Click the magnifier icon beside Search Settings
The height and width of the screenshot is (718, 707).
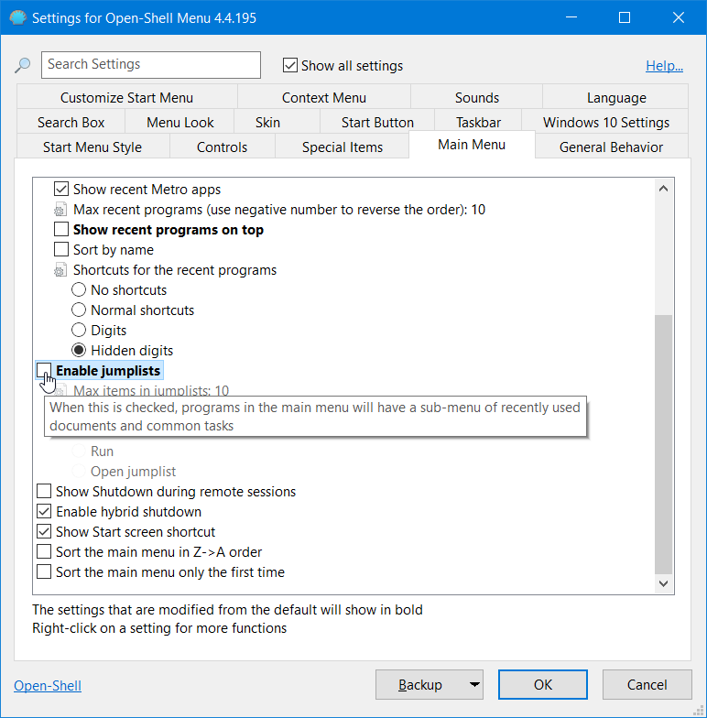pyautogui.click(x=22, y=65)
